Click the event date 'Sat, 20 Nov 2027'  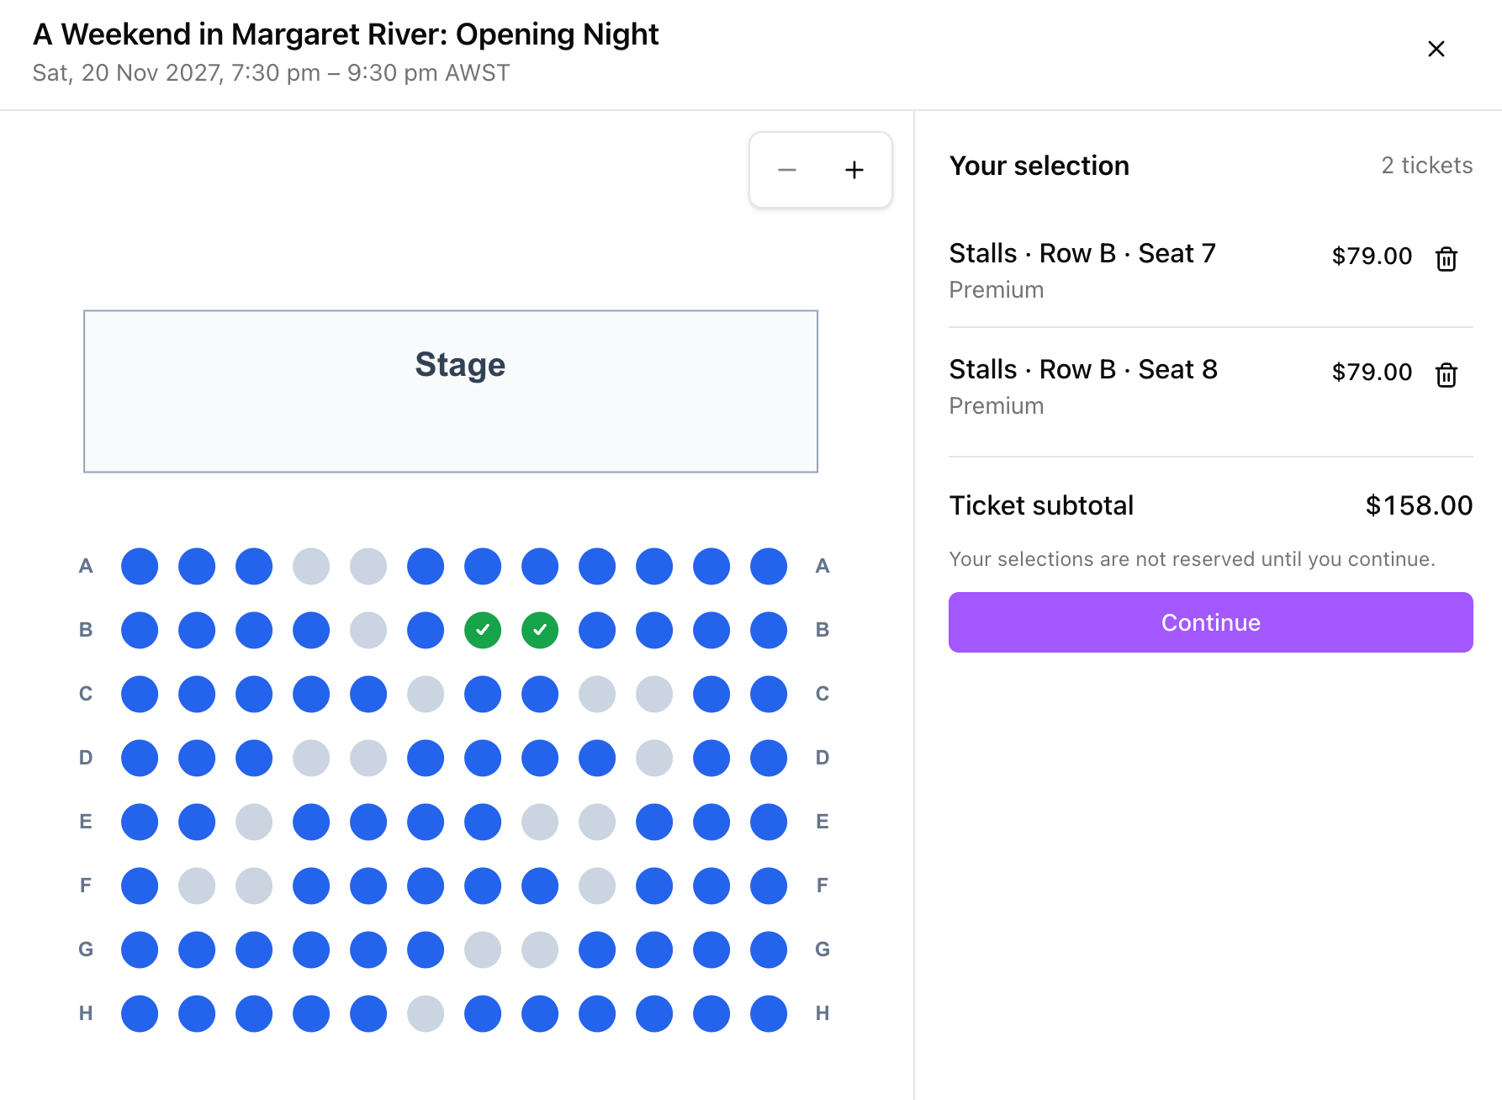click(x=128, y=73)
